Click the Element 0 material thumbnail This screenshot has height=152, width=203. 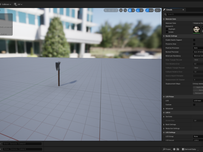point(196,30)
